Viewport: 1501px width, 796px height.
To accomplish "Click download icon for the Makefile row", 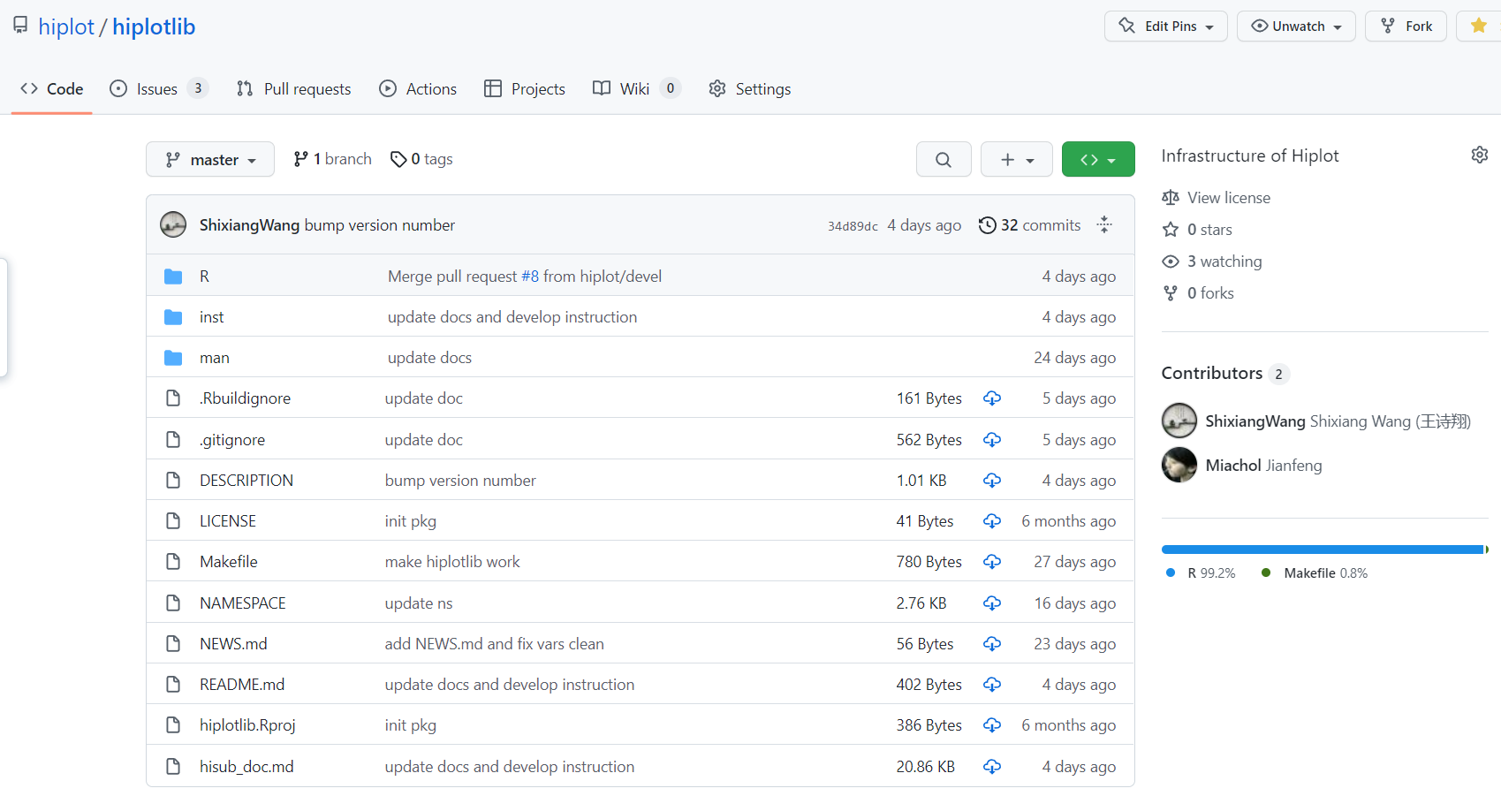I will [x=992, y=562].
